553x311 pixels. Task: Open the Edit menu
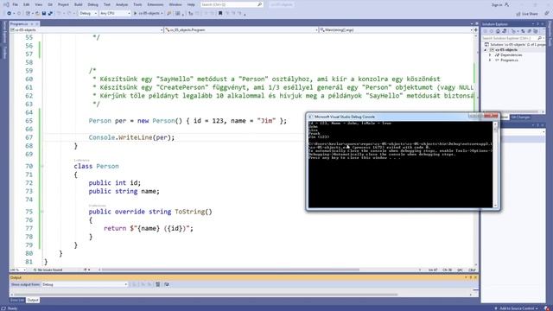[x=27, y=4]
